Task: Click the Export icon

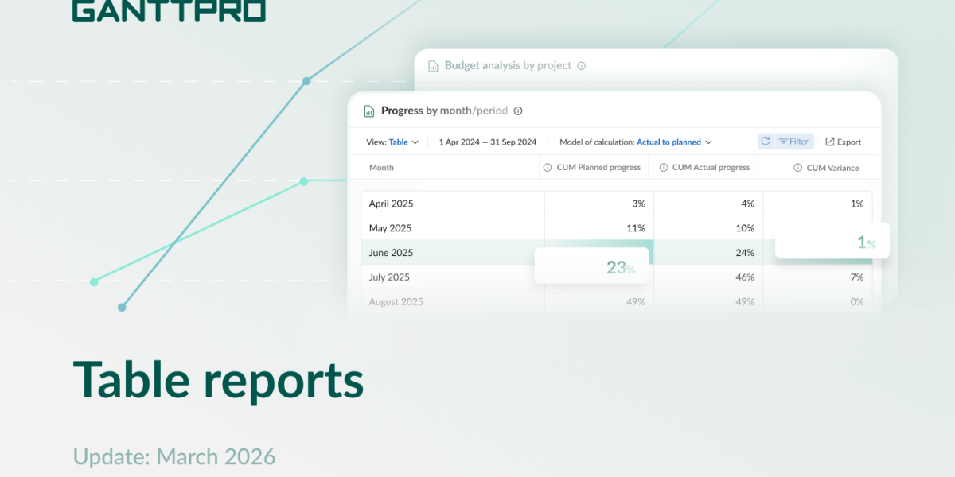Action: coord(830,141)
